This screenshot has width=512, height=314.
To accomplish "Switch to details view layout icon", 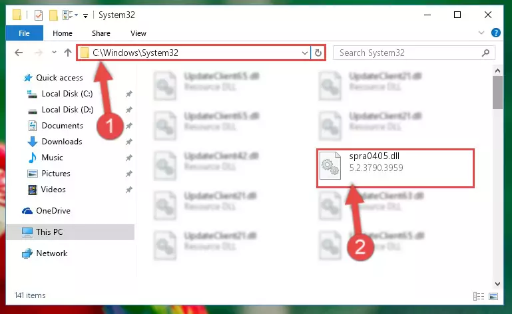I will pyautogui.click(x=479, y=296).
